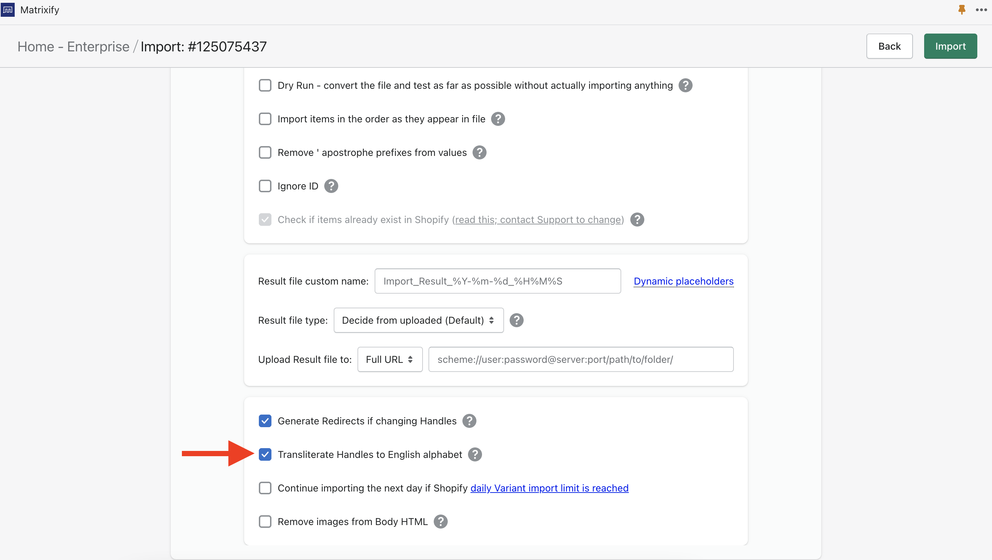992x560 pixels.
Task: Open the Result file type dropdown
Action: coord(418,320)
